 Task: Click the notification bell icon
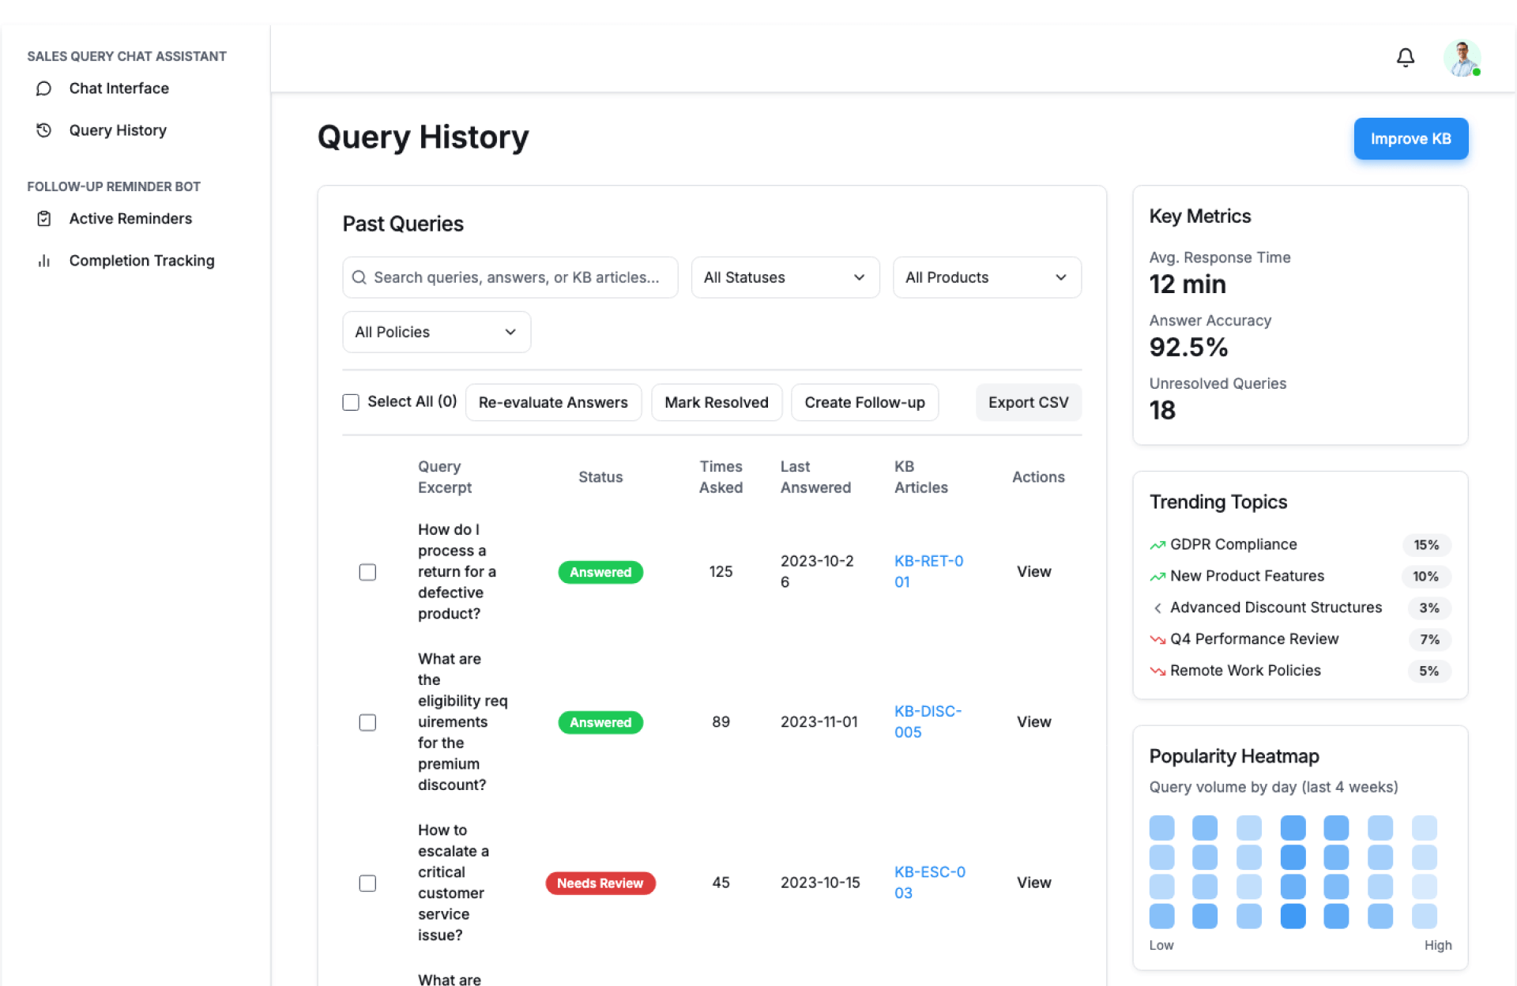pyautogui.click(x=1405, y=58)
